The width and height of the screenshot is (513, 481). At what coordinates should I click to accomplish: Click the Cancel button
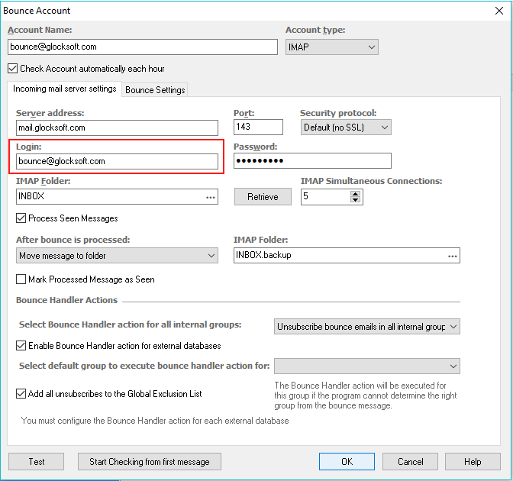click(x=410, y=462)
